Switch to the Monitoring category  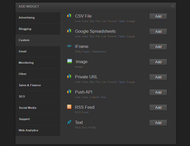pyautogui.click(x=38, y=63)
